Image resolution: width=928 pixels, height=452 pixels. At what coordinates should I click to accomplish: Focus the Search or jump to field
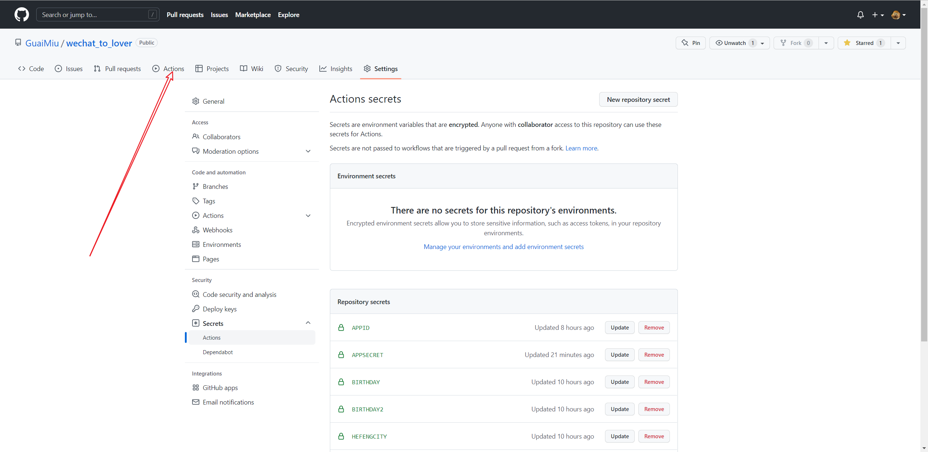click(x=98, y=14)
